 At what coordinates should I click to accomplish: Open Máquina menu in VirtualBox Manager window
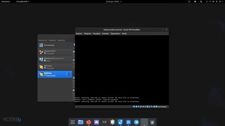52,41
